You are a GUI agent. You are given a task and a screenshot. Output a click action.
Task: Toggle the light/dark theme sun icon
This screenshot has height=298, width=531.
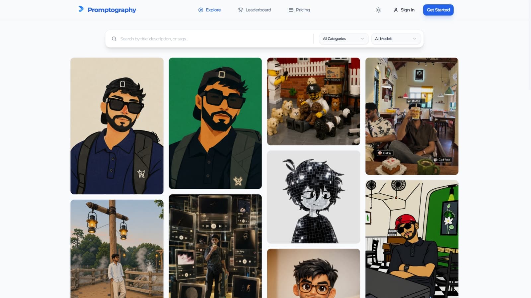pos(378,10)
